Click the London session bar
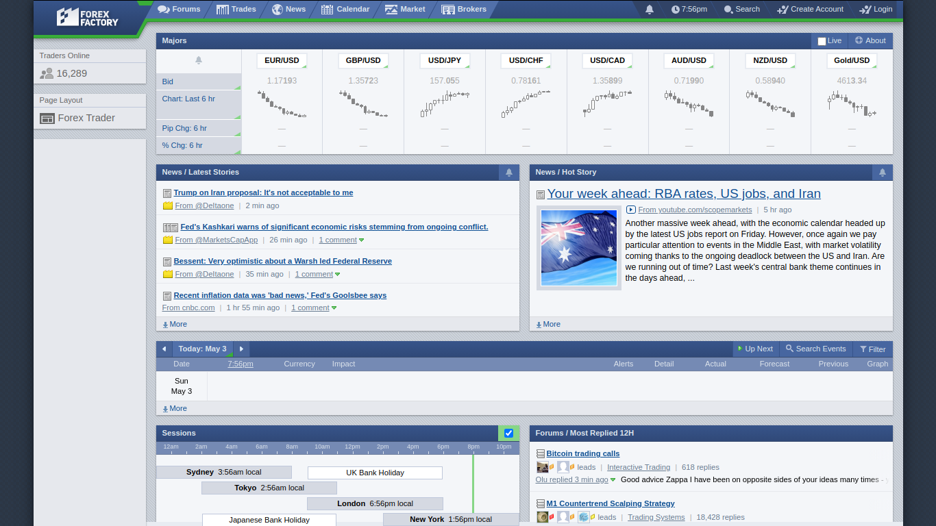936x526 pixels. click(x=375, y=504)
